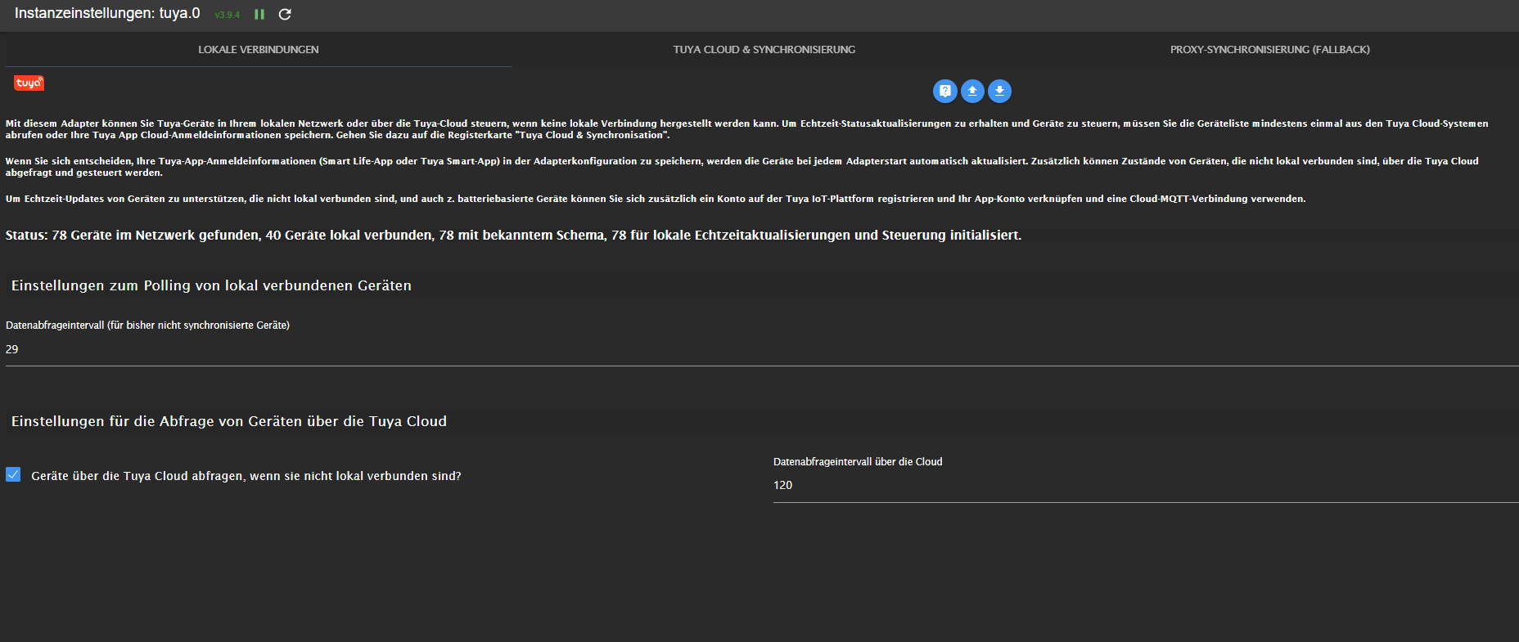The image size is (1519, 642).
Task: Click the download configuration arrow button
Action: (x=999, y=91)
